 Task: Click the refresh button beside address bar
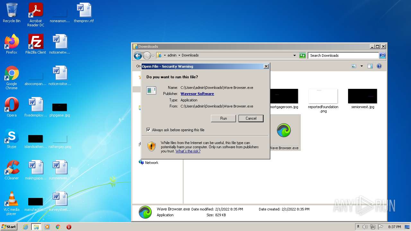pos(302,56)
